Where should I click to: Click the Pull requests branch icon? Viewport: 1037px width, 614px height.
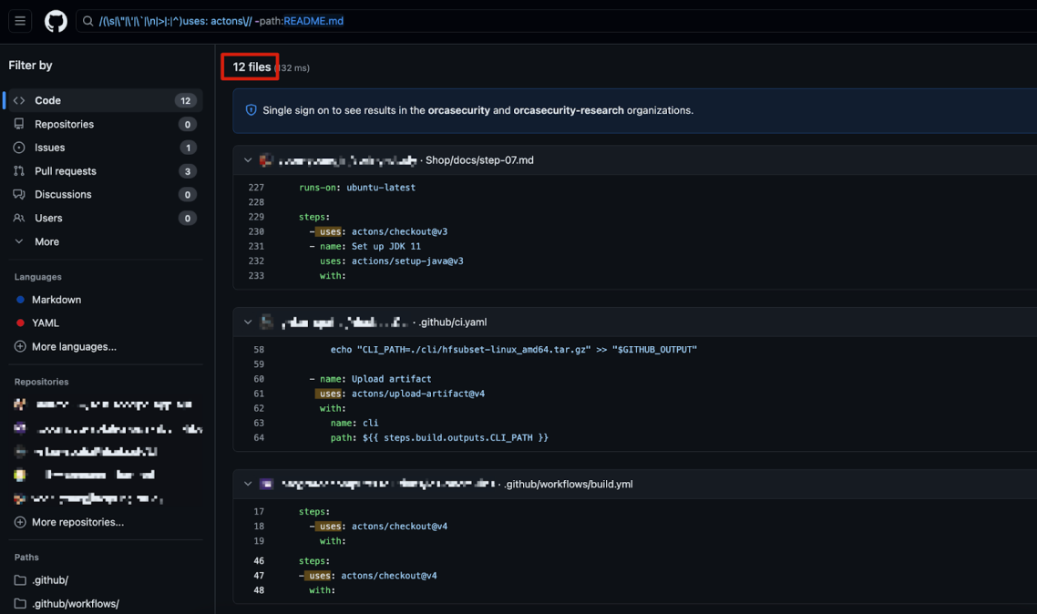19,171
